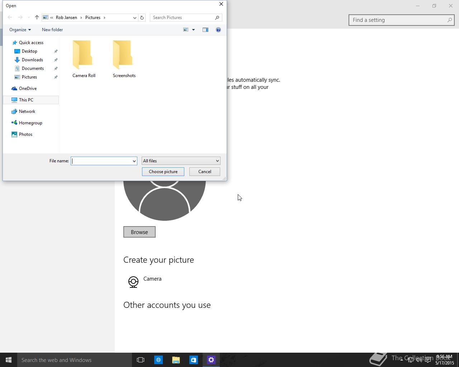Select This PC in navigation pane

click(x=31, y=100)
